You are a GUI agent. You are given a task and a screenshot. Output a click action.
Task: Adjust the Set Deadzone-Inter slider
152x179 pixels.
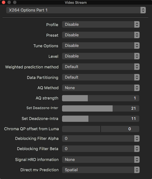pyautogui.click(x=101, y=108)
